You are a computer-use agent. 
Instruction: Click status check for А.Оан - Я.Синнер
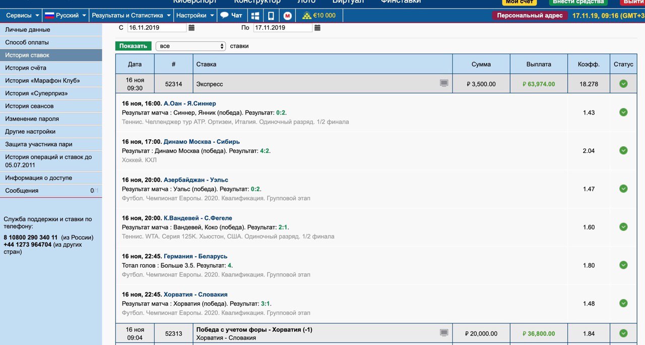(x=623, y=112)
